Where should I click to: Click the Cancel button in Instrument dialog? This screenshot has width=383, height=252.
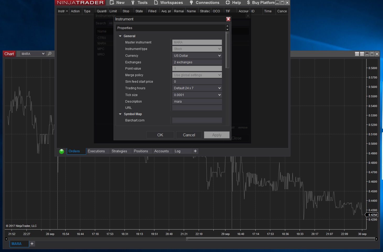click(189, 135)
